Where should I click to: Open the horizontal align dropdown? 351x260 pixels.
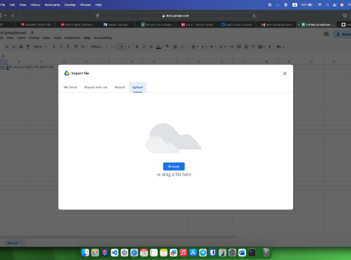click(x=195, y=47)
